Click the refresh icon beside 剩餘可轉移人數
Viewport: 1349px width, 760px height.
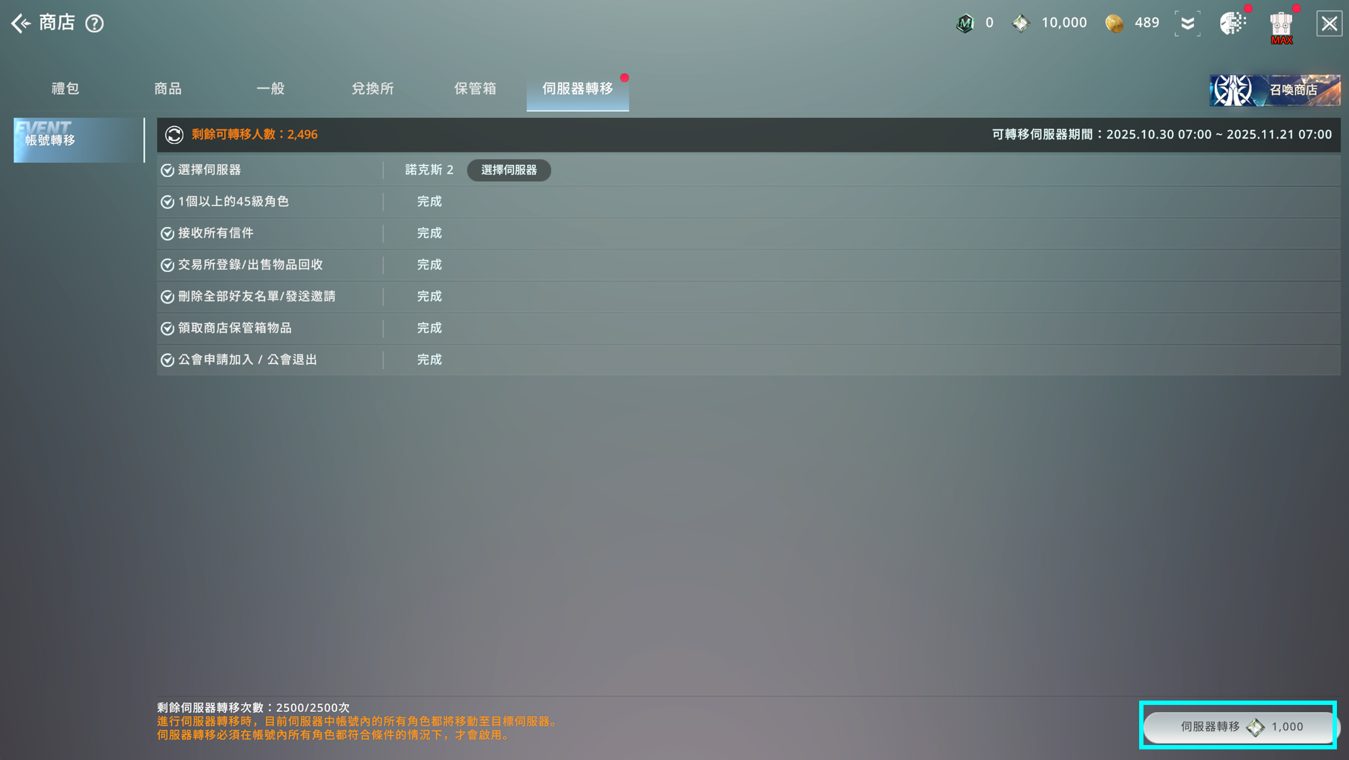coord(174,134)
